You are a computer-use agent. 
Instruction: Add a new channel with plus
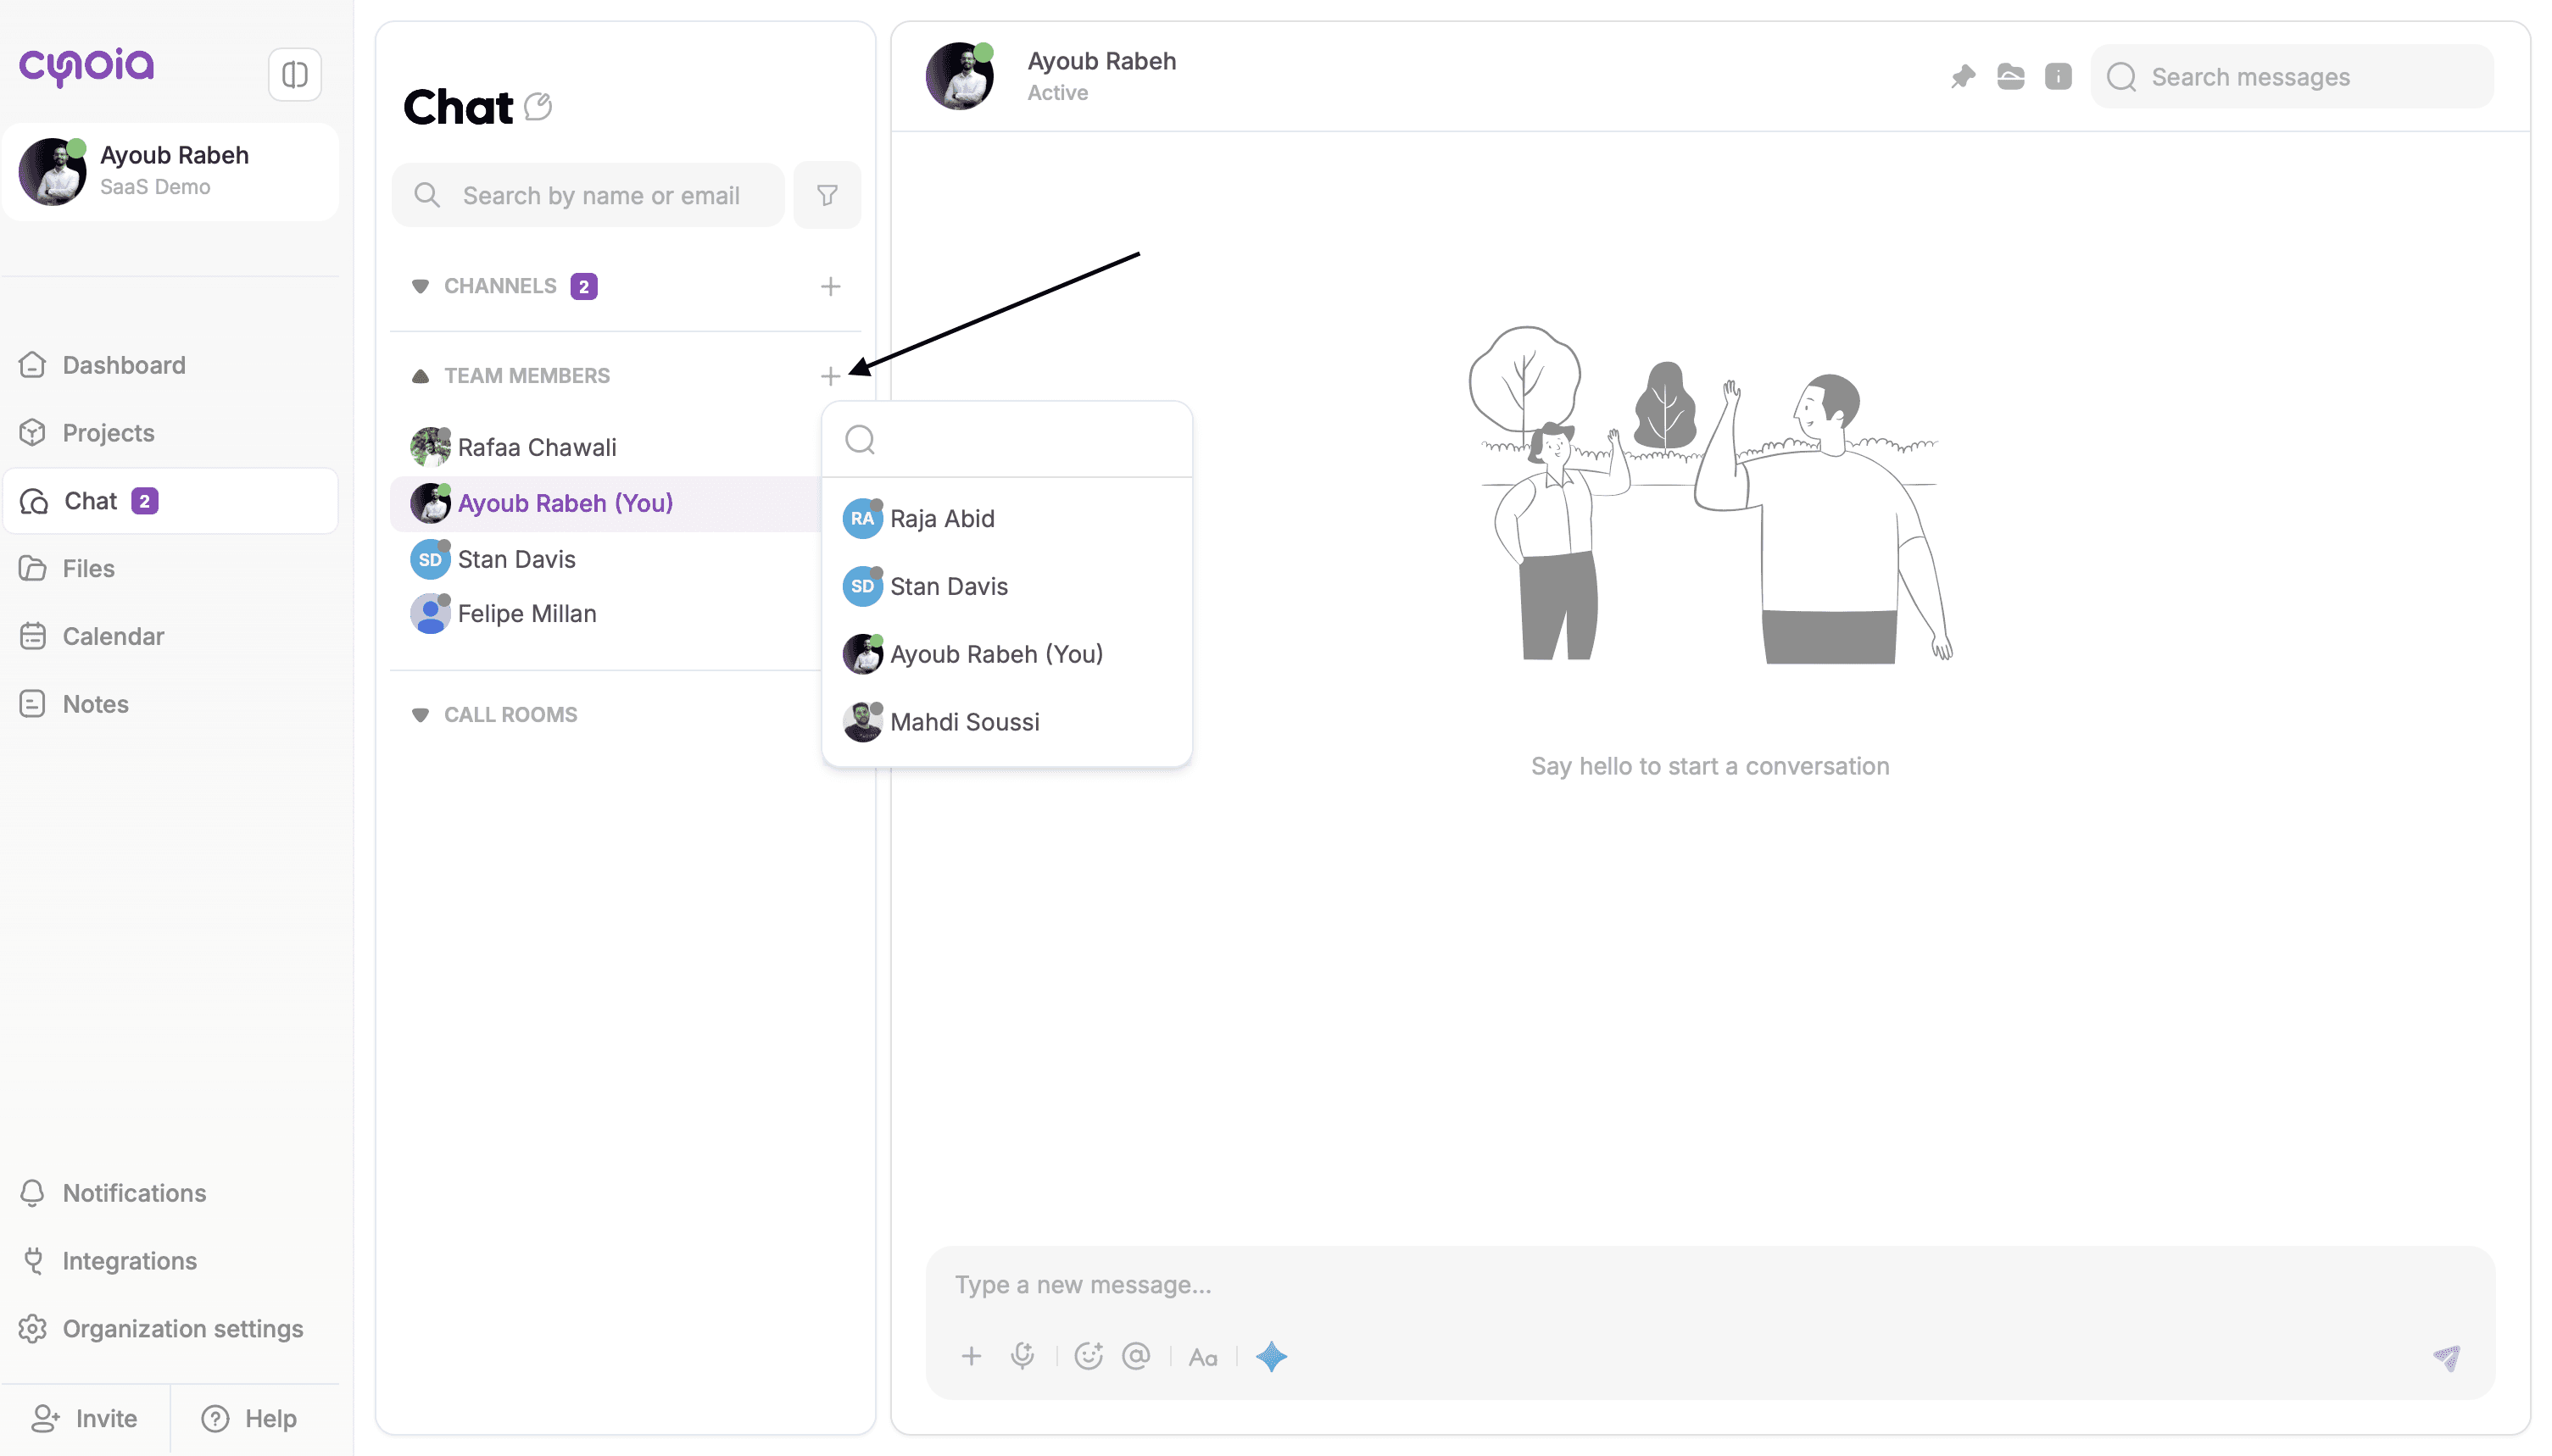pyautogui.click(x=829, y=287)
